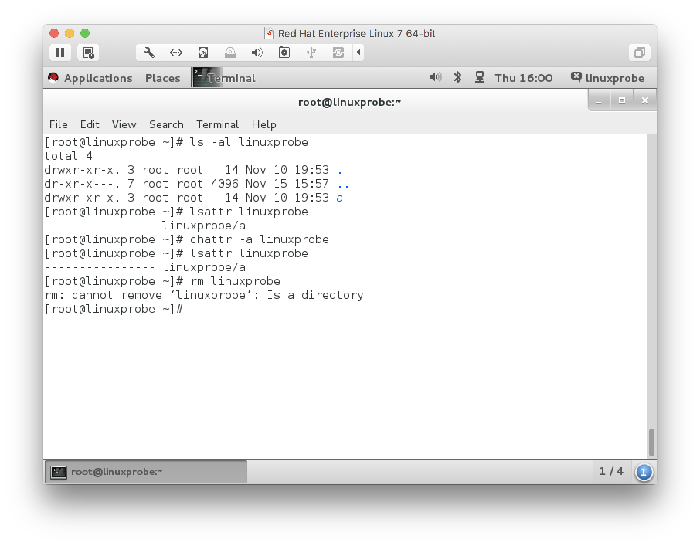Click the USB device icon

[311, 53]
